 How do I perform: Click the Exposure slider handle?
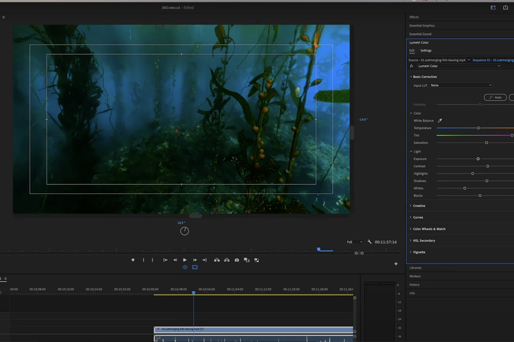pos(478,159)
